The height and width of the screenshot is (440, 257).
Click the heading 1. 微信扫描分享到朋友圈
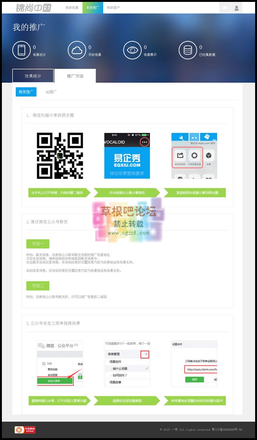point(50,115)
